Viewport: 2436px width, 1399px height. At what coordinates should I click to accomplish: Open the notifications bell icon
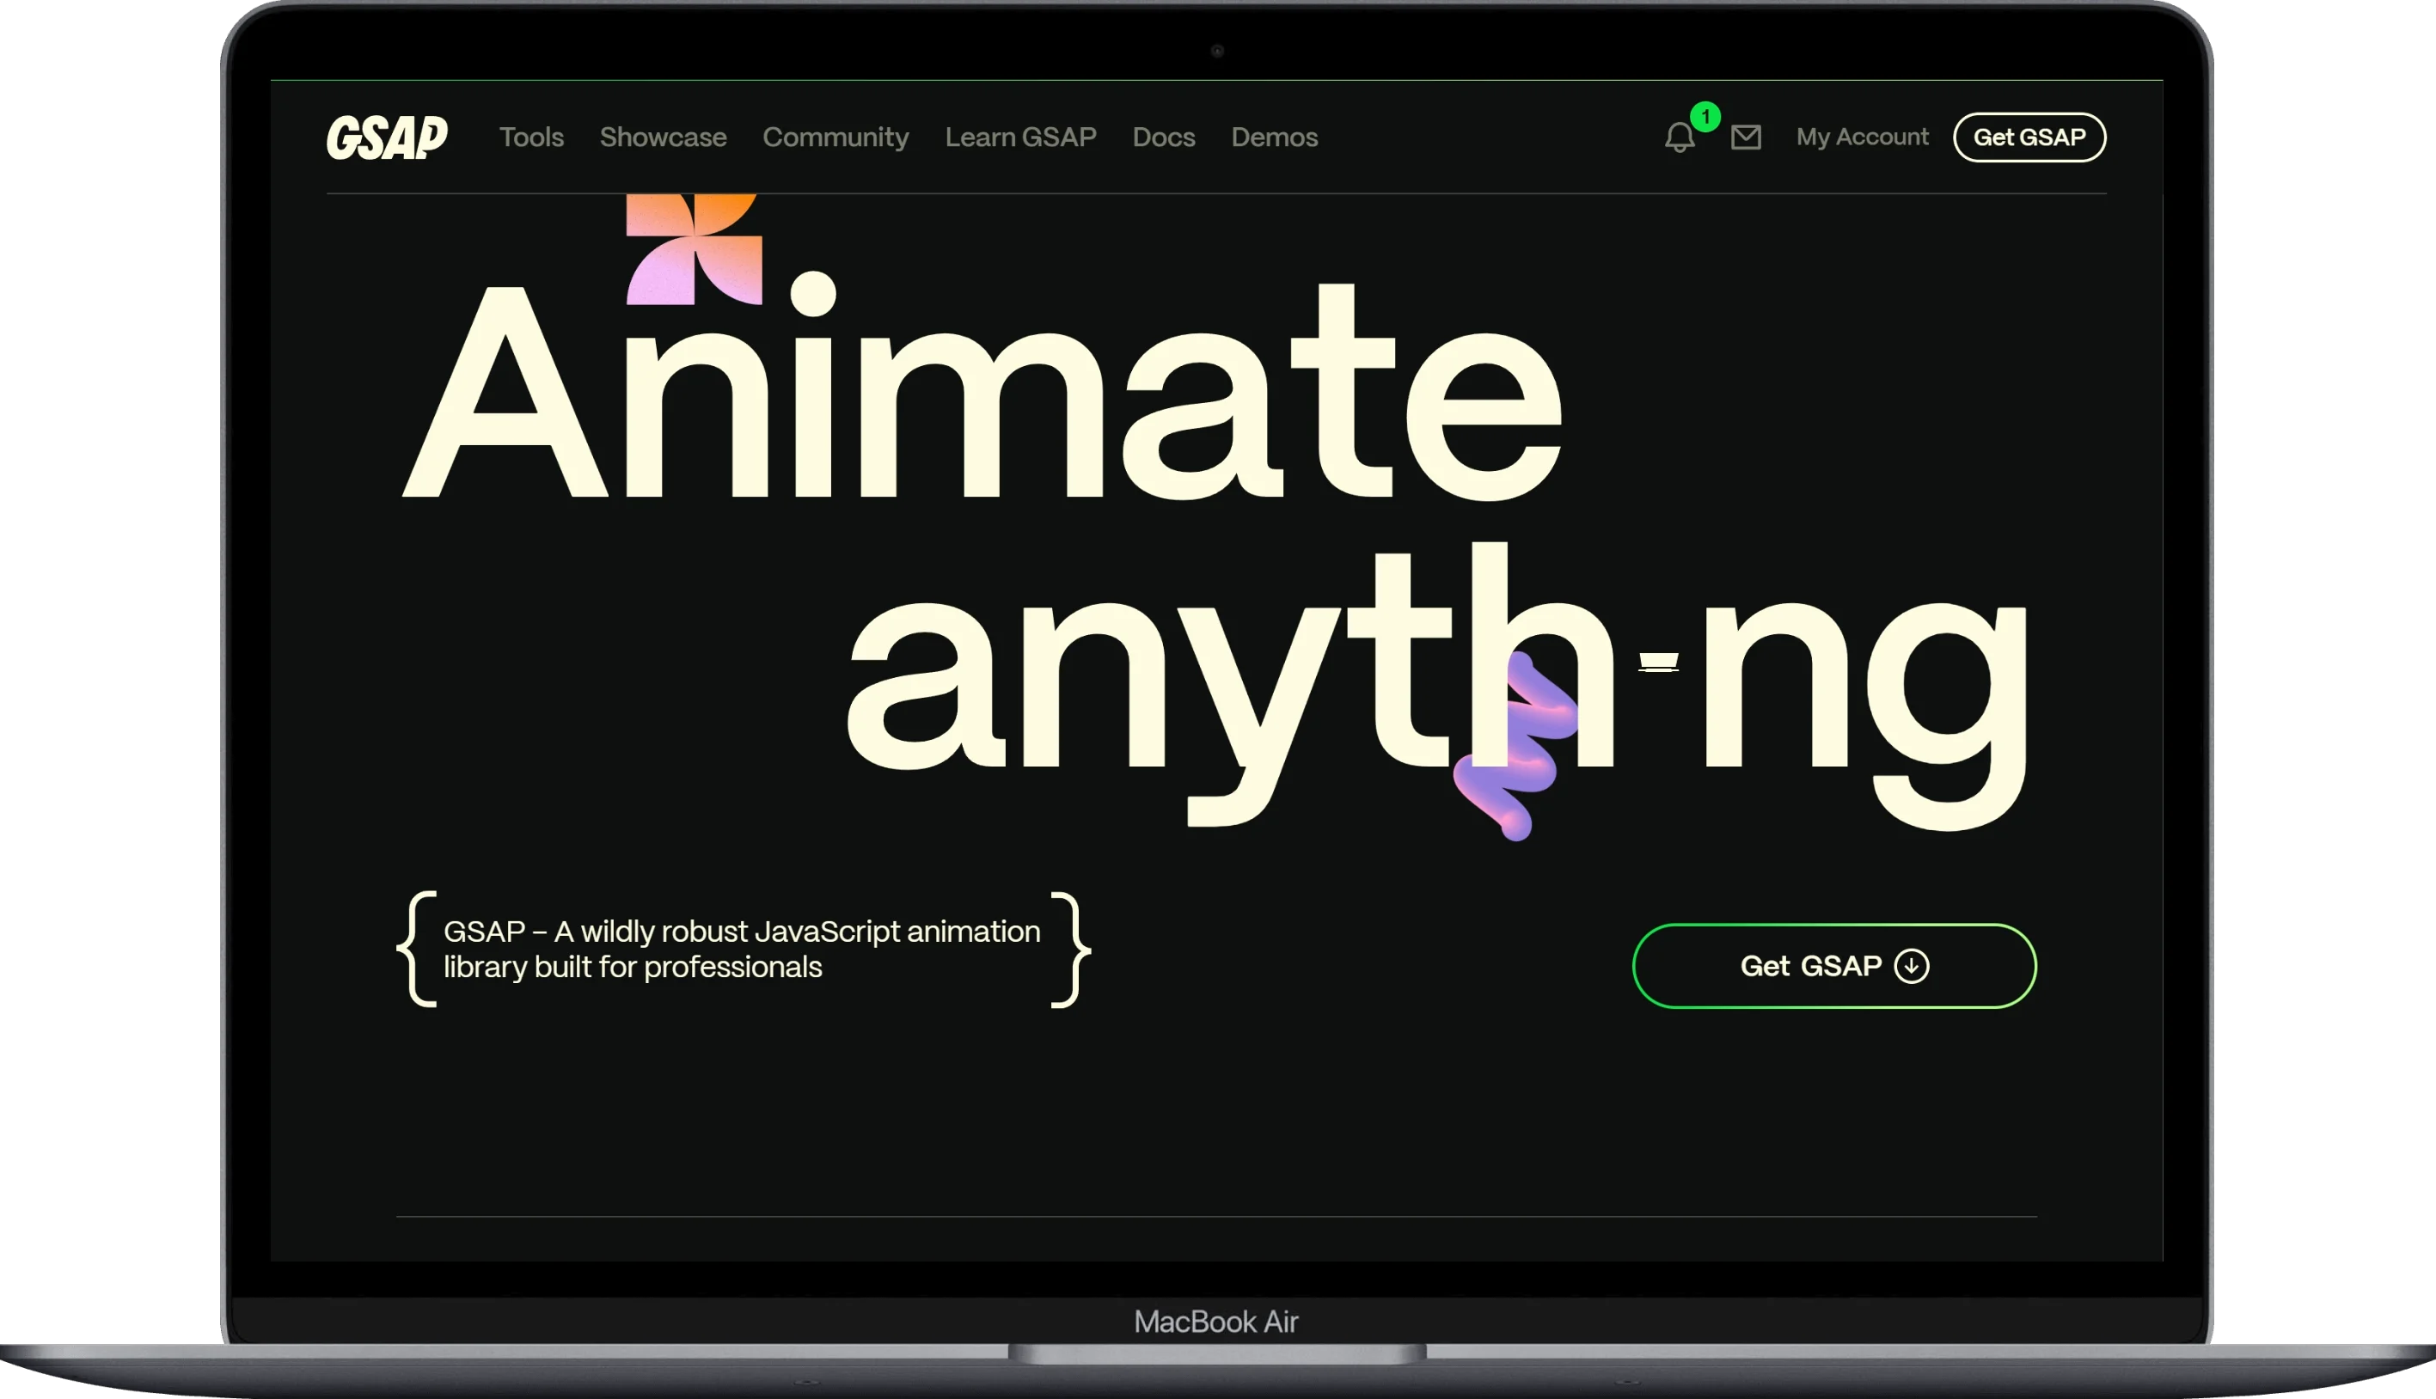(x=1679, y=137)
